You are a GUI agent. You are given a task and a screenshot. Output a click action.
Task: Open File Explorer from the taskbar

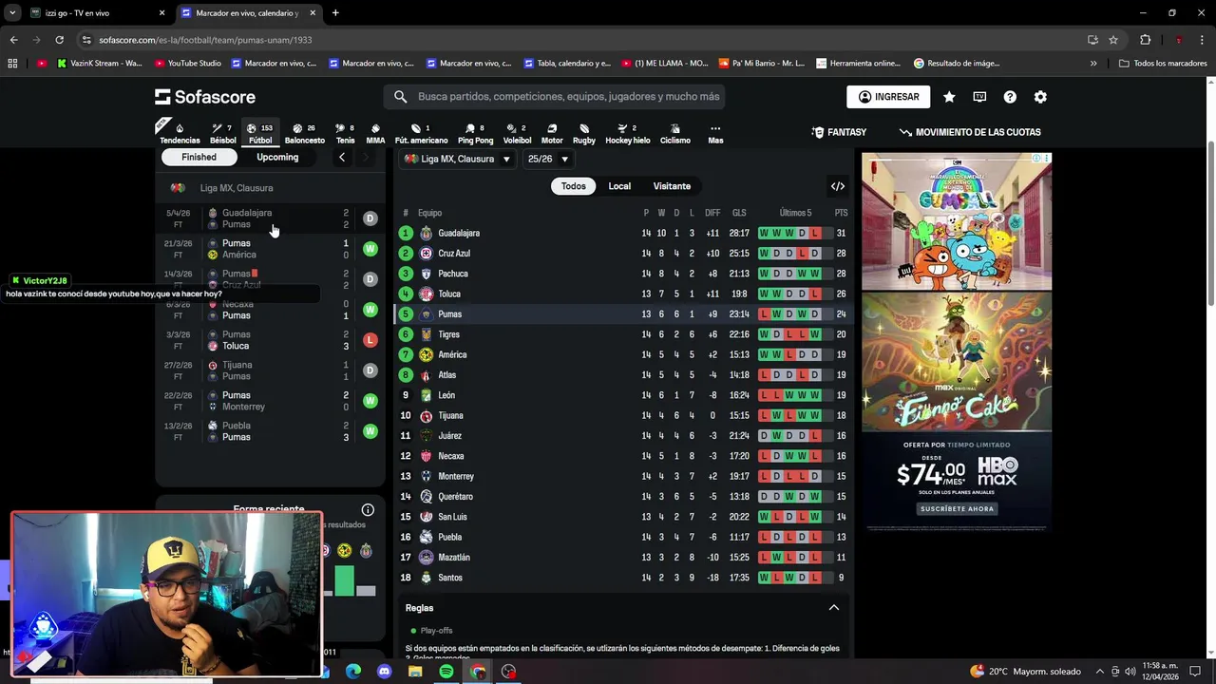click(415, 672)
